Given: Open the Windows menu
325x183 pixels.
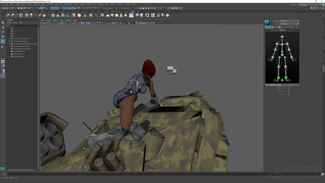Looking at the screenshot, I should 36,4.
